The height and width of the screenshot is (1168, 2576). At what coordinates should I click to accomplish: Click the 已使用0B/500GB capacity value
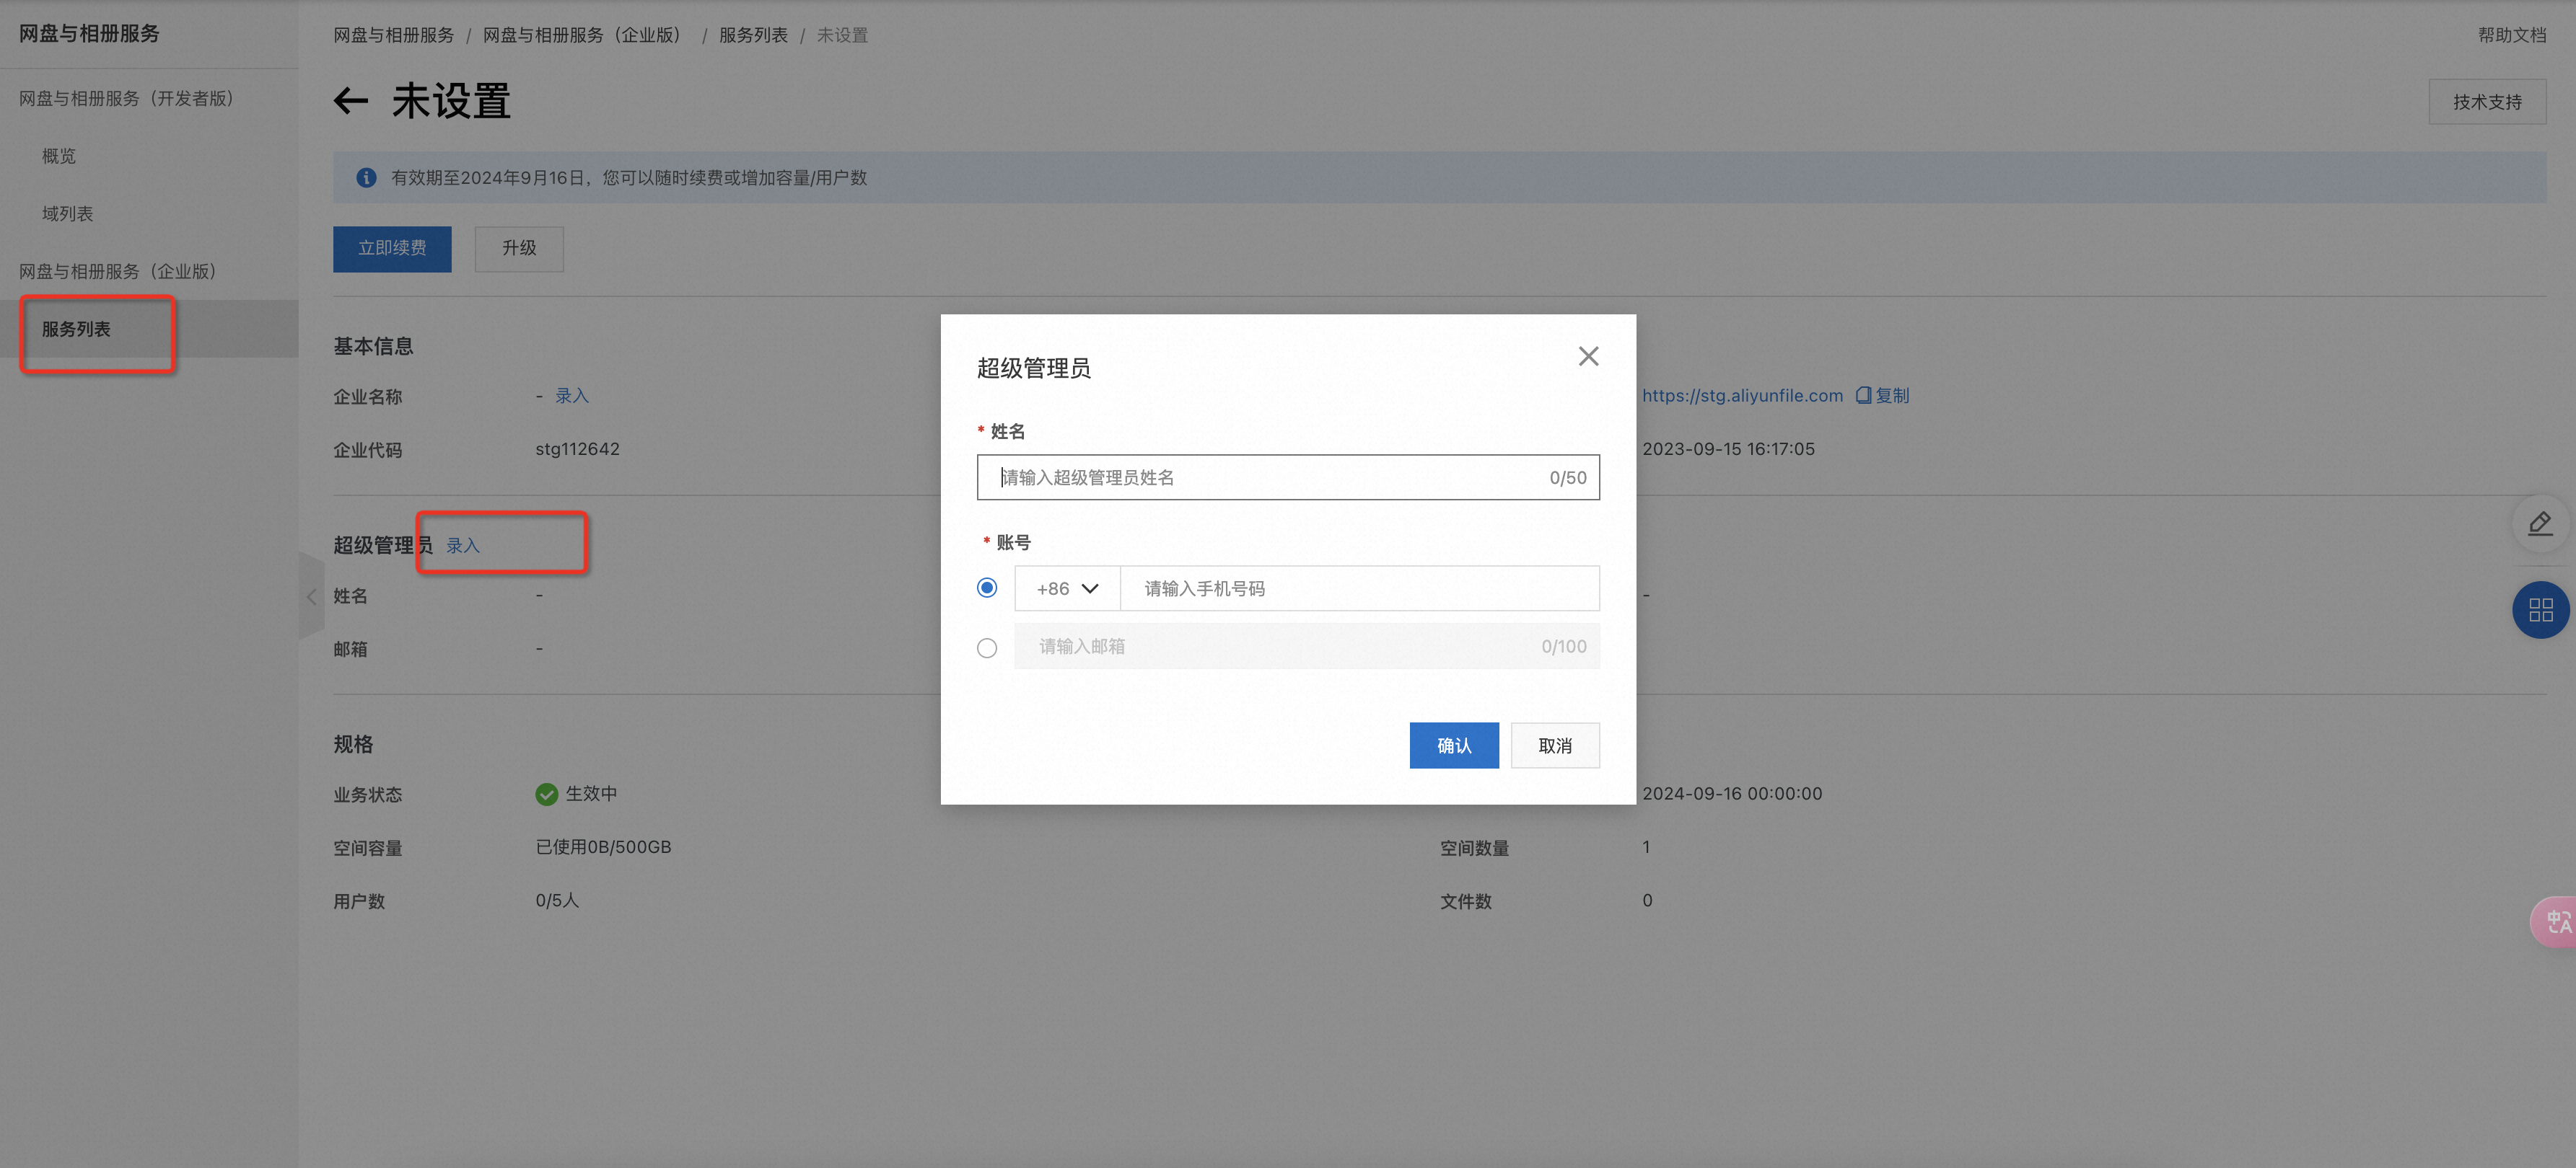click(603, 847)
